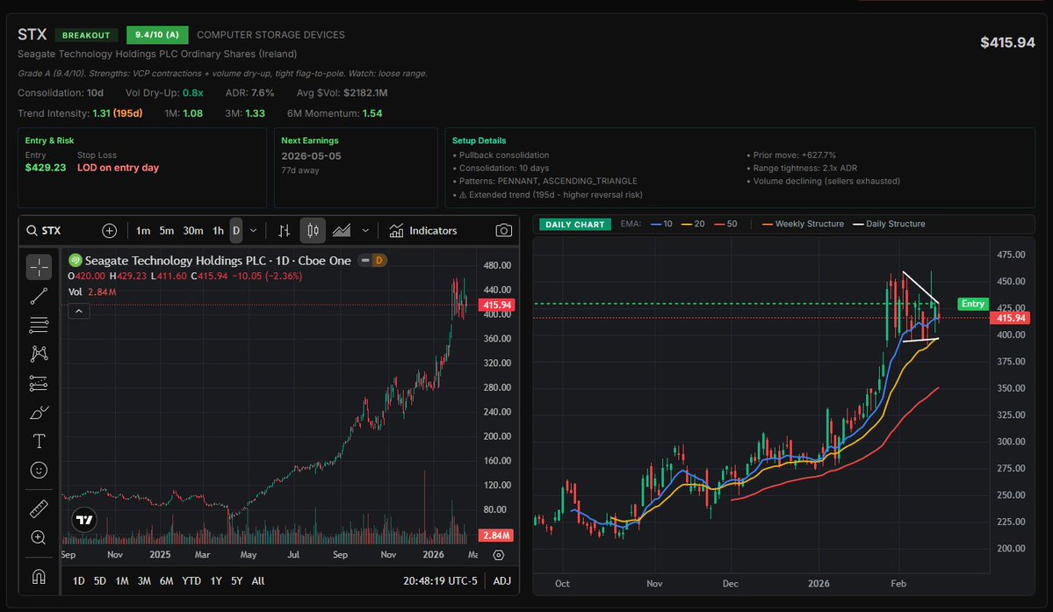
Task: Click the 'Patterns: PENNANT, ASCENDING_TRIANGLE' line
Action: pyautogui.click(x=545, y=181)
